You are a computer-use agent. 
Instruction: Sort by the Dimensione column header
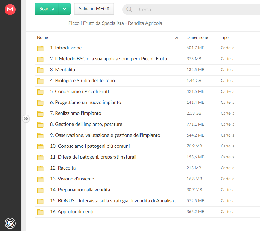(x=197, y=37)
